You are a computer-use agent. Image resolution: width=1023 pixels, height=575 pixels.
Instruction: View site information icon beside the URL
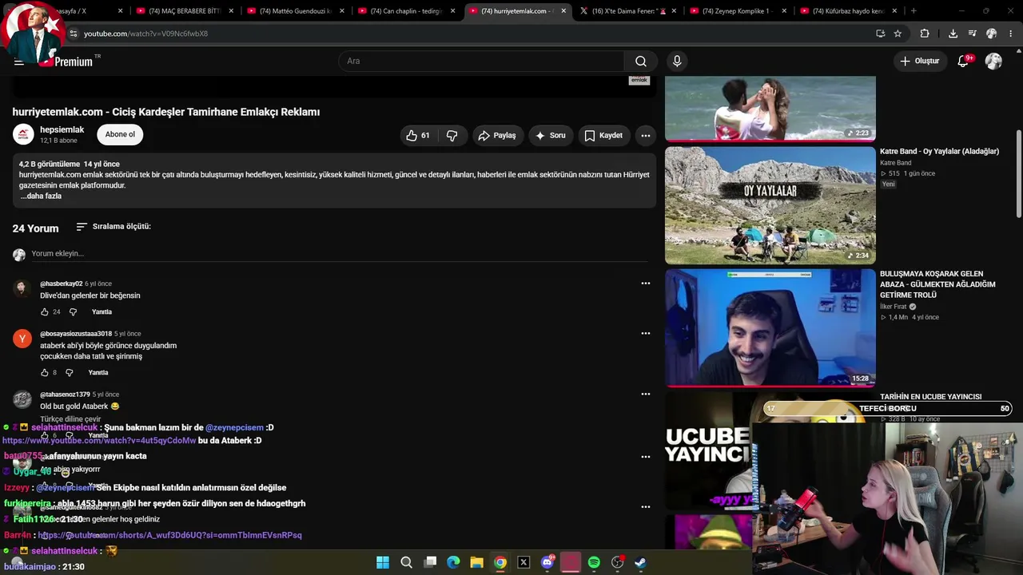[73, 34]
